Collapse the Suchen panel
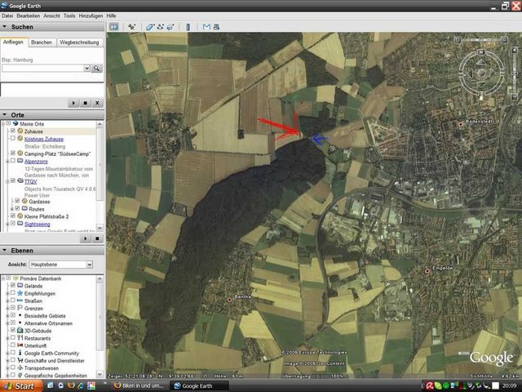The width and height of the screenshot is (522, 392). (x=5, y=27)
